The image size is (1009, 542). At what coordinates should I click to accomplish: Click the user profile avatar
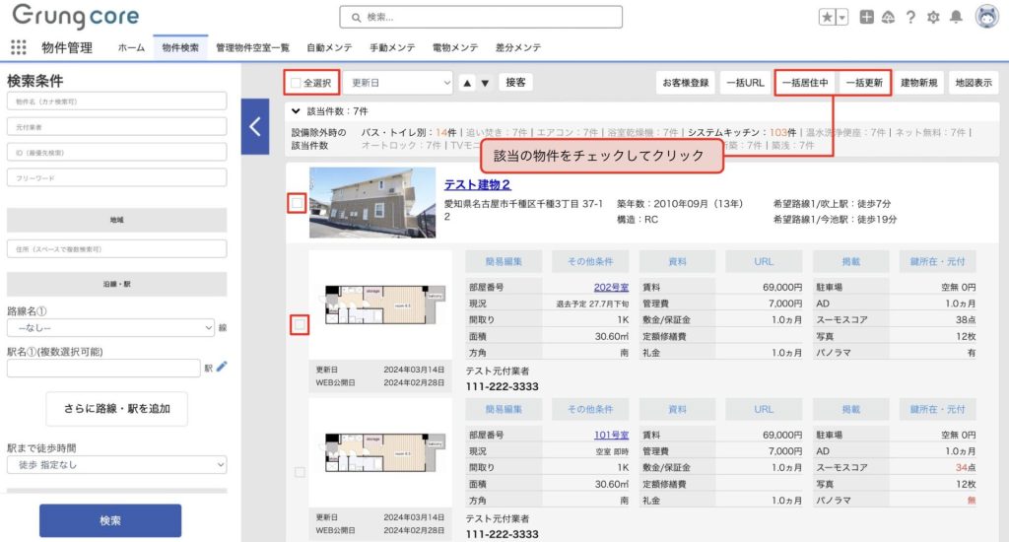986,17
